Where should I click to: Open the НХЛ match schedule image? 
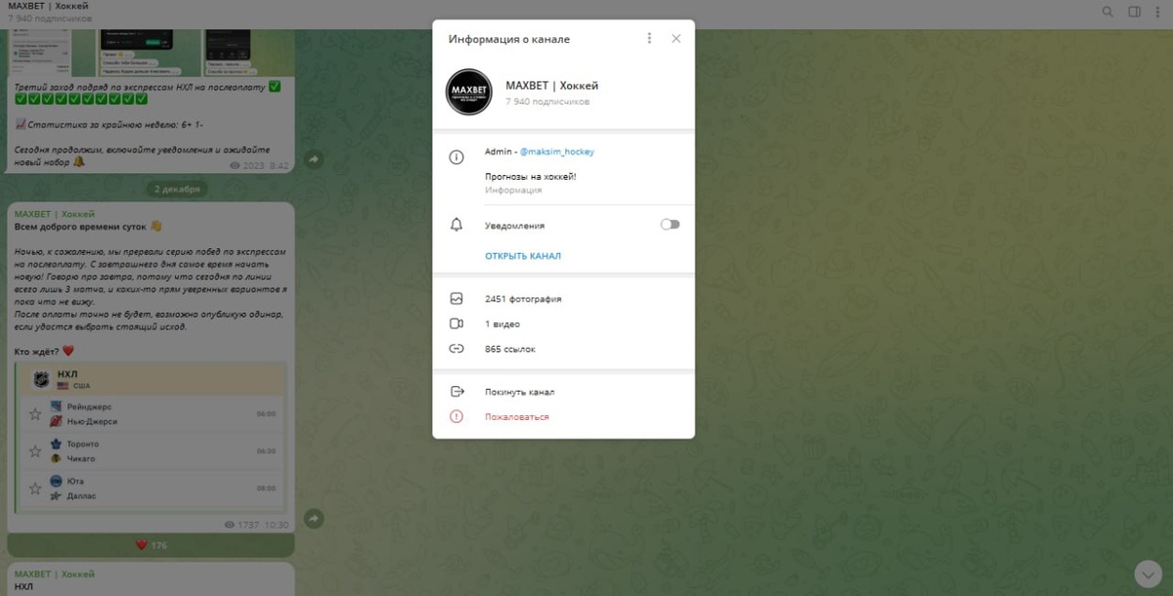[152, 436]
